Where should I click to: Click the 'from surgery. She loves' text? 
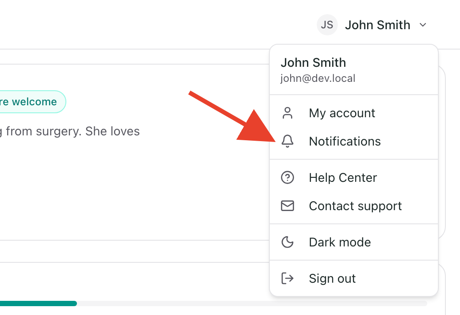tap(73, 131)
